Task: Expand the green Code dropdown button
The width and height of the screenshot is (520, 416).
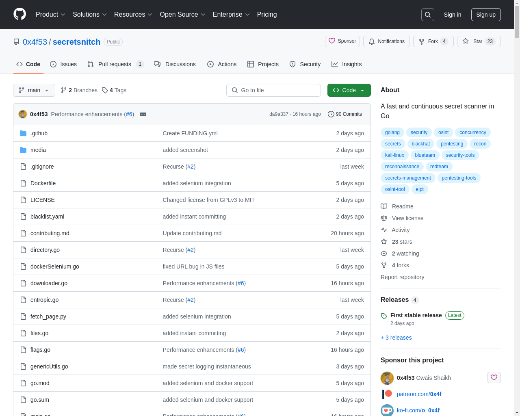Action: pyautogui.click(x=349, y=90)
